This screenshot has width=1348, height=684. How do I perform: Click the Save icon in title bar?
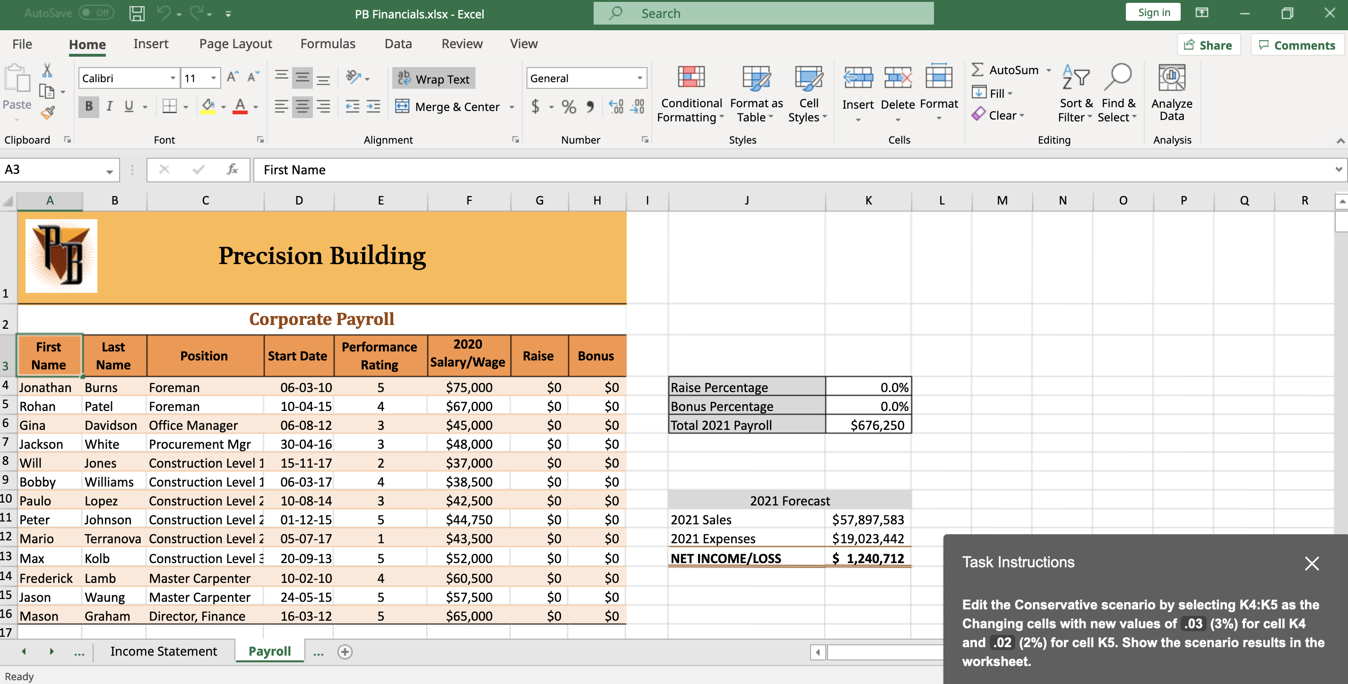[x=137, y=14]
